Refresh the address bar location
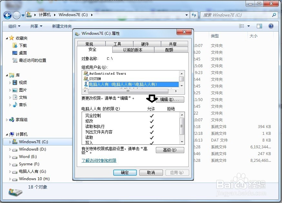 tap(194, 15)
